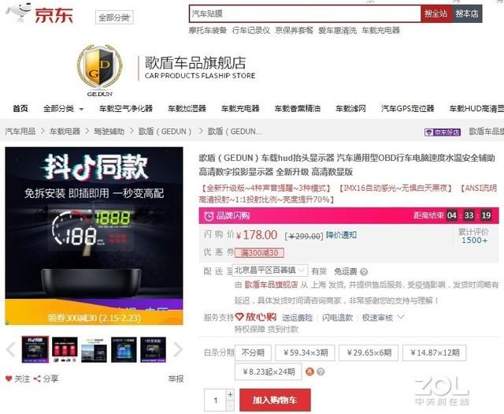Viewport: 504px width, 414px height.
Task: Select the fifth product thumbnail
Action: click(x=154, y=349)
